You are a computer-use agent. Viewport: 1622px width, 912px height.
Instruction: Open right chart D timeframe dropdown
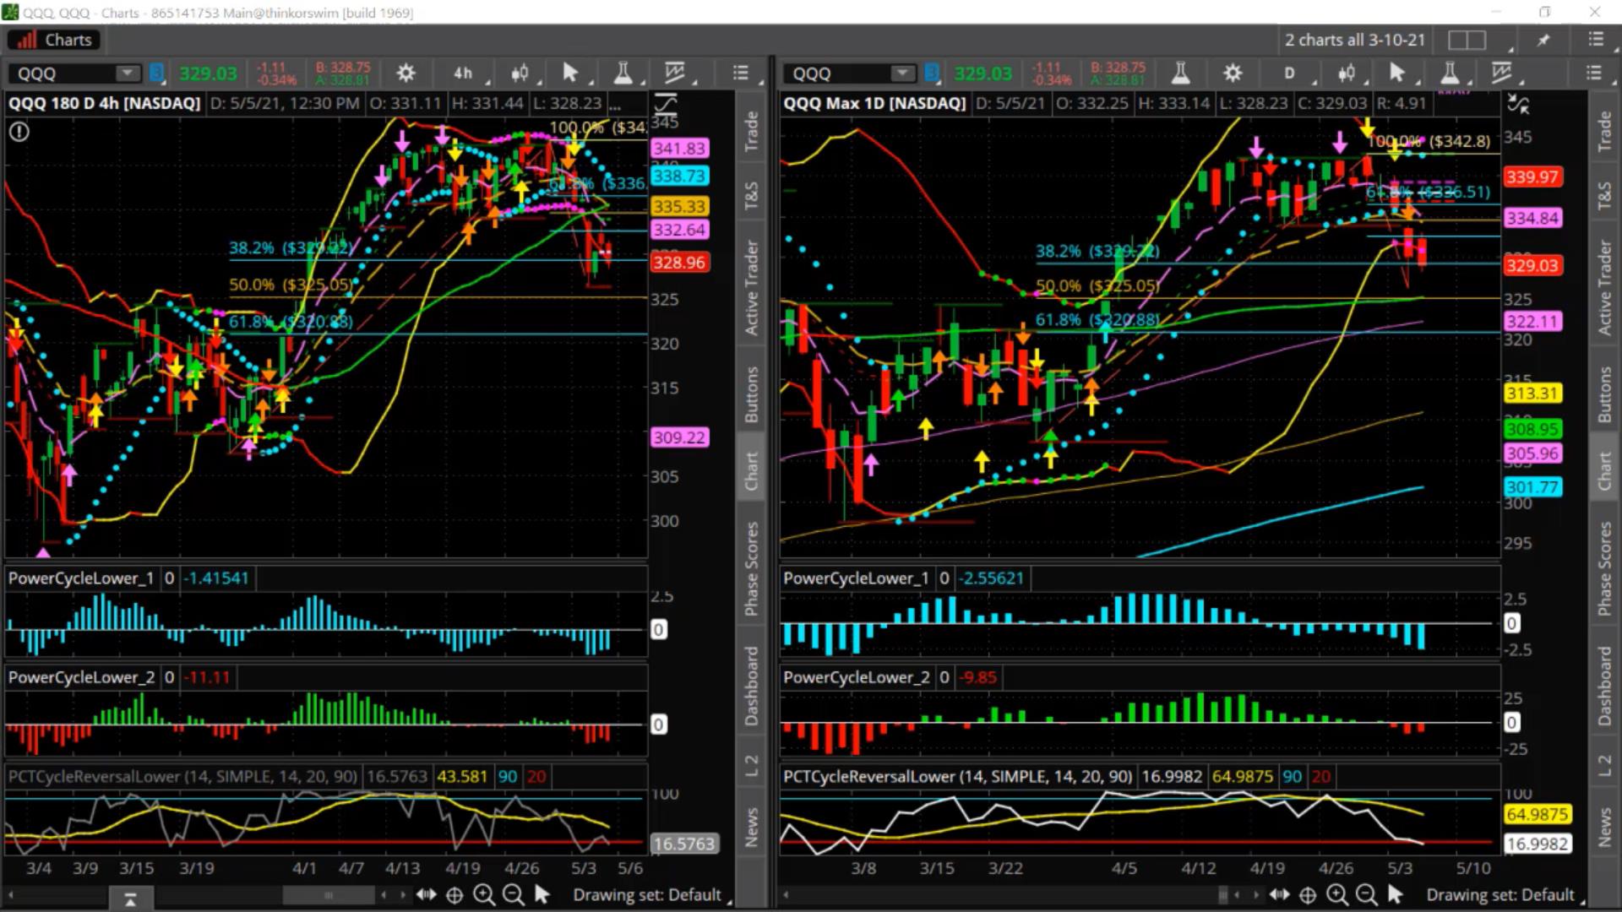pyautogui.click(x=1290, y=73)
